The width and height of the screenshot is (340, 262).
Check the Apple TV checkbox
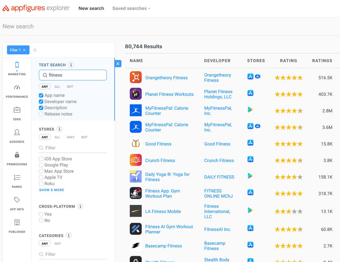click(x=41, y=177)
